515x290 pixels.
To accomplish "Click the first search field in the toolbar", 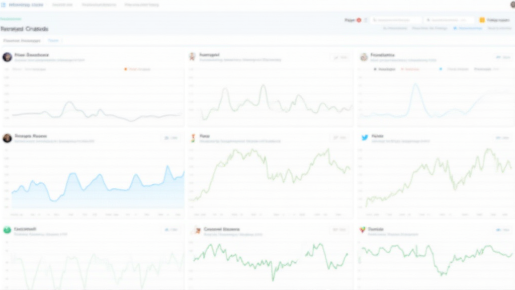I will click(396, 20).
